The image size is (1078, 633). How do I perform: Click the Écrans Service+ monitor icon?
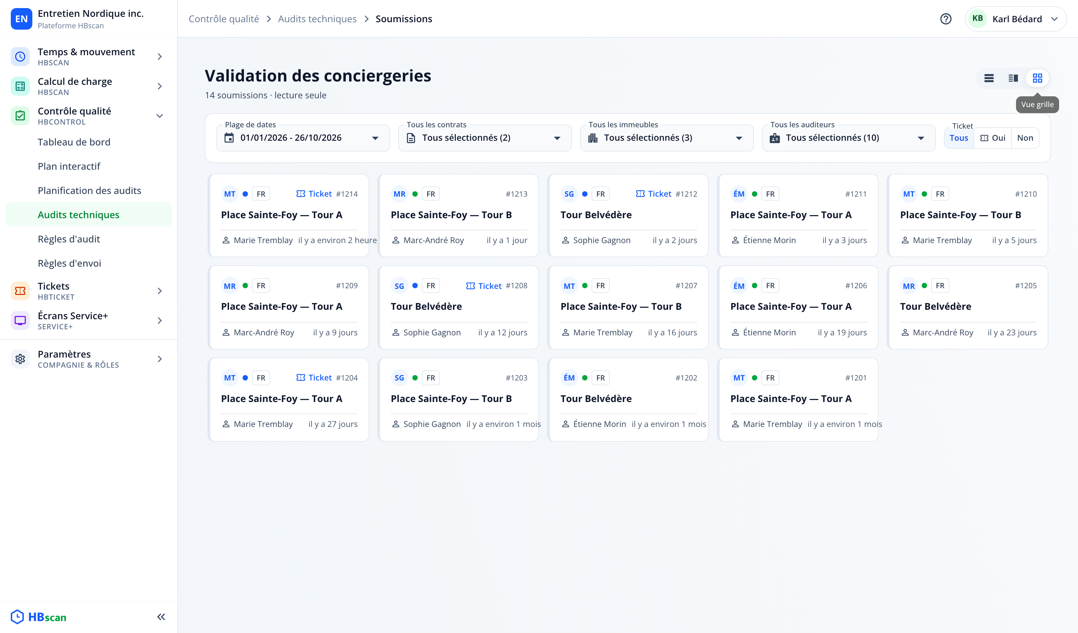click(20, 320)
